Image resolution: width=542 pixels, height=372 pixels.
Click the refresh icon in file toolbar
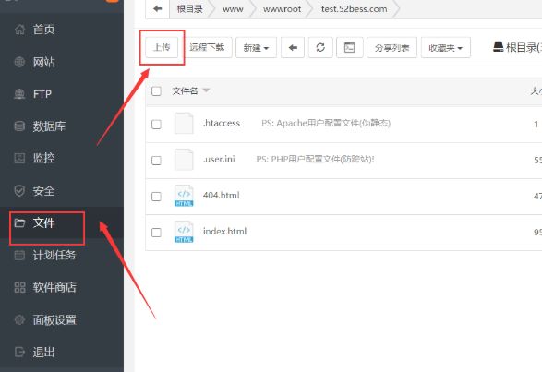320,47
